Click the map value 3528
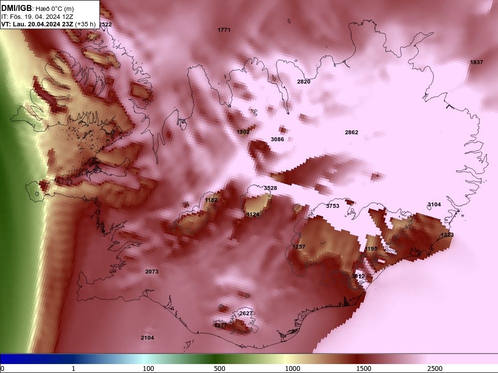 tap(270, 188)
